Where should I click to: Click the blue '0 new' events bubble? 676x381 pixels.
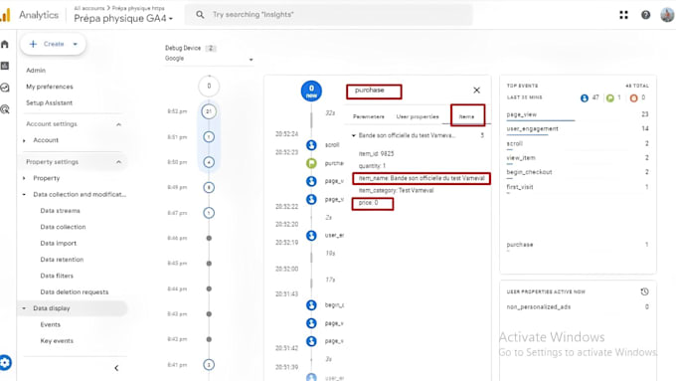311,92
